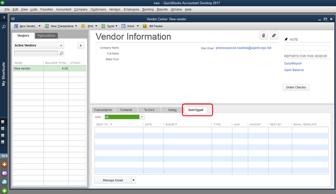This screenshot has height=194, width=336.
Task: Sort by SENT TO column header
Action: pos(102,125)
